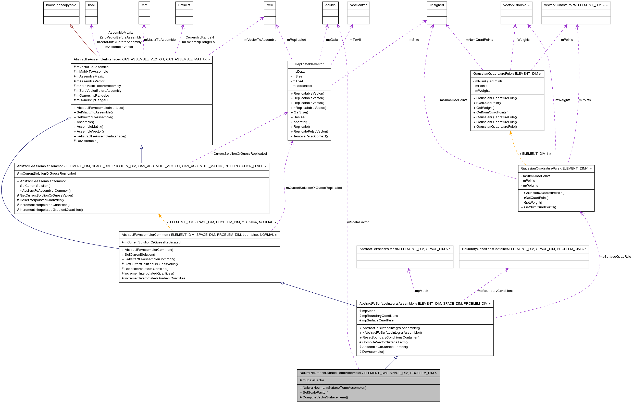Select the double class node

pyautogui.click(x=330, y=5)
